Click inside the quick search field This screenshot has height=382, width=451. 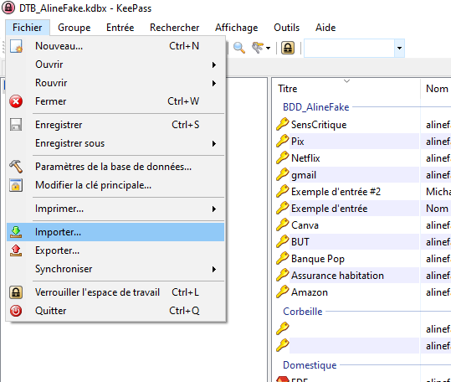(349, 48)
